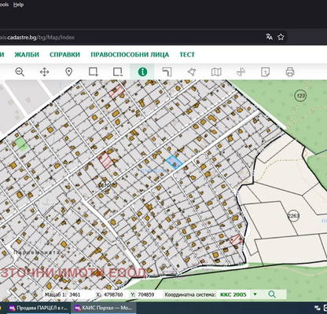Image resolution: width=327 pixels, height=314 pixels.
Task: Switch to КАИС Портал taskbar window
Action: [x=104, y=309]
